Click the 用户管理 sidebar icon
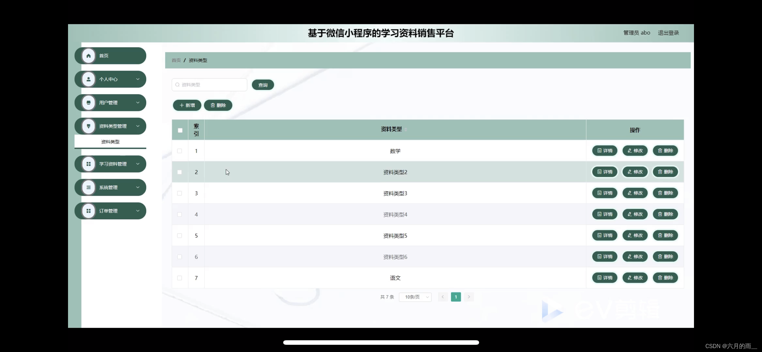The width and height of the screenshot is (762, 352). 88,103
